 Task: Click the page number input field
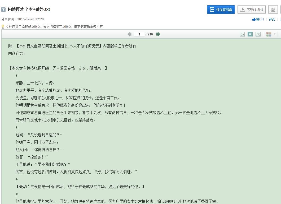[x=139, y=34]
